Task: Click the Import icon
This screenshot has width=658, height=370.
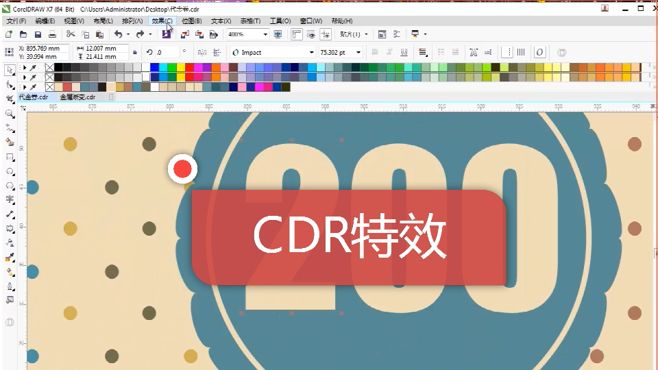Action: click(184, 34)
